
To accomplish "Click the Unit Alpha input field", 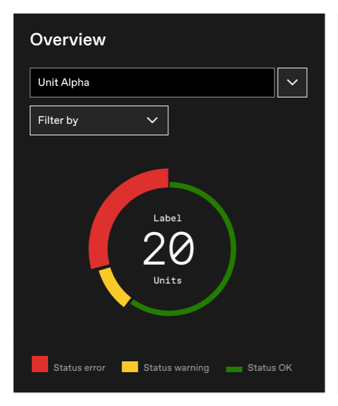I will tap(152, 83).
